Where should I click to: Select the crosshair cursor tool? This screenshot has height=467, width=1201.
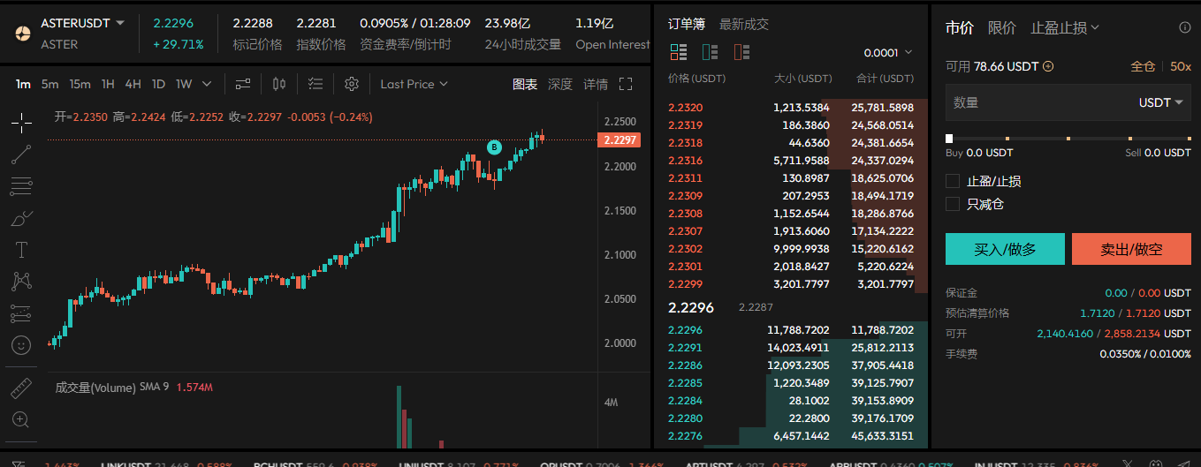click(x=22, y=123)
